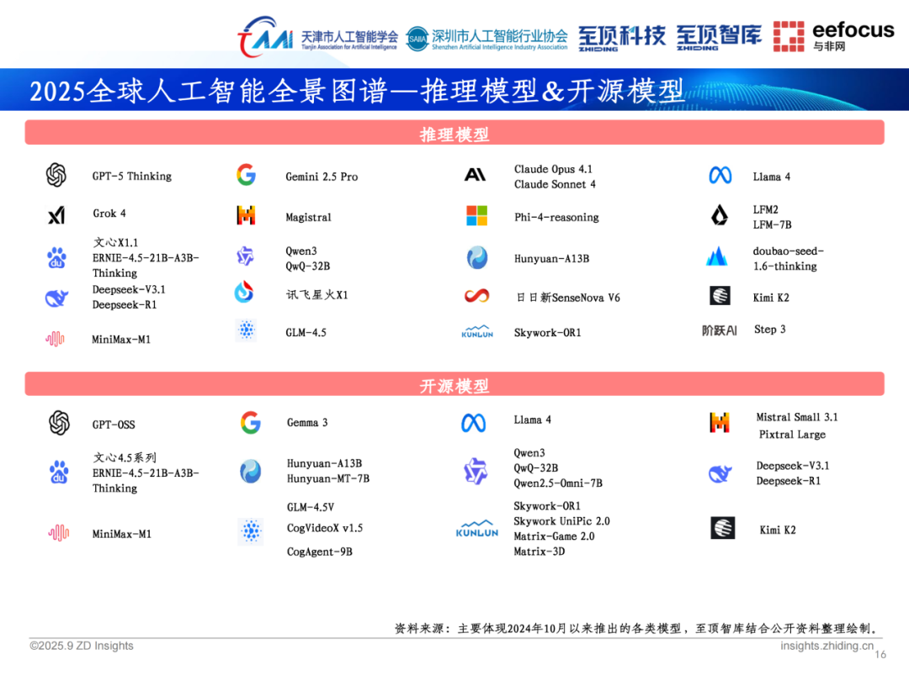Click the Anthropic logo beside Claude Opus 4.1
909x681 pixels.
[476, 174]
